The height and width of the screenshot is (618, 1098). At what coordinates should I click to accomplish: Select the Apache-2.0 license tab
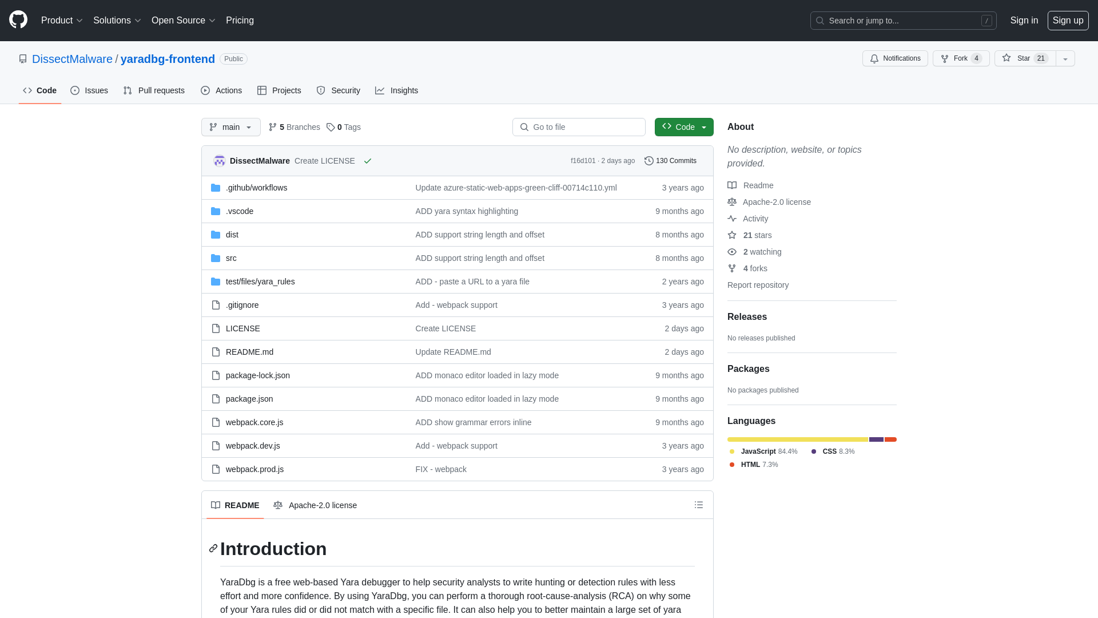pyautogui.click(x=315, y=505)
